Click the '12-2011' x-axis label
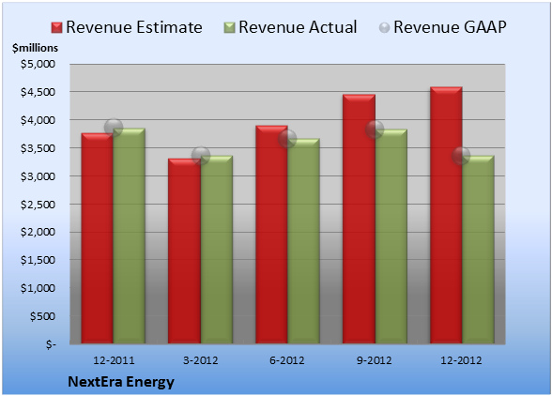Image resolution: width=552 pixels, height=396 pixels. tap(114, 360)
